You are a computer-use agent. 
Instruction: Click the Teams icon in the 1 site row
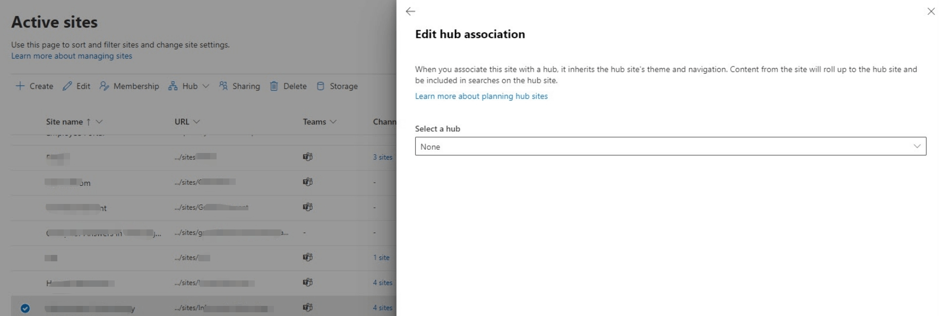point(308,257)
